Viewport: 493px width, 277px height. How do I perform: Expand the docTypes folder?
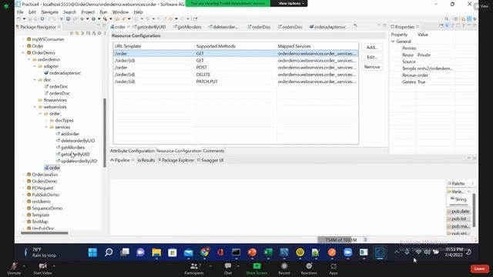(46, 120)
